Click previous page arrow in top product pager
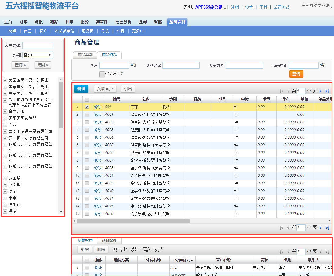The height and width of the screenshot is (276, 334). click(288, 91)
